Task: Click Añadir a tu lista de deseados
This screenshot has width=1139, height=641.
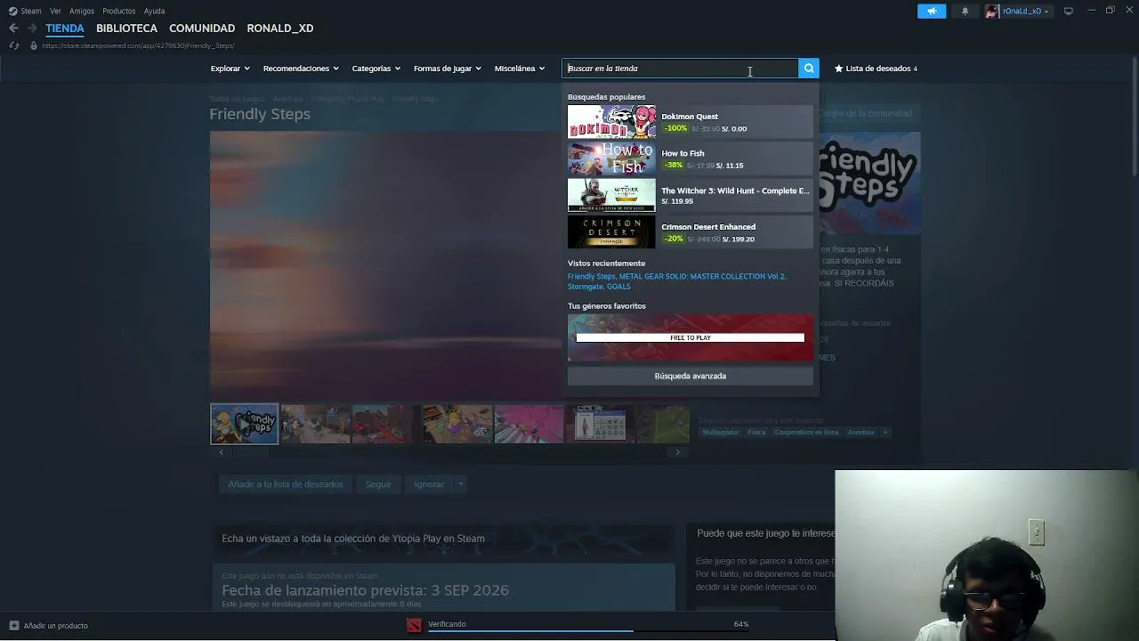Action: coord(286,484)
